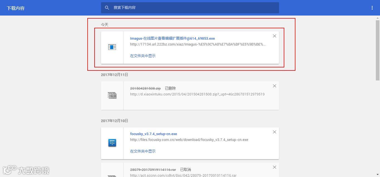Remove the 201504281508.zip entry from list
This screenshot has height=177, width=380.
[x=275, y=86]
